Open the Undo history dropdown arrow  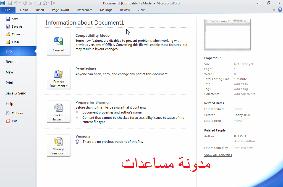pos(20,3)
